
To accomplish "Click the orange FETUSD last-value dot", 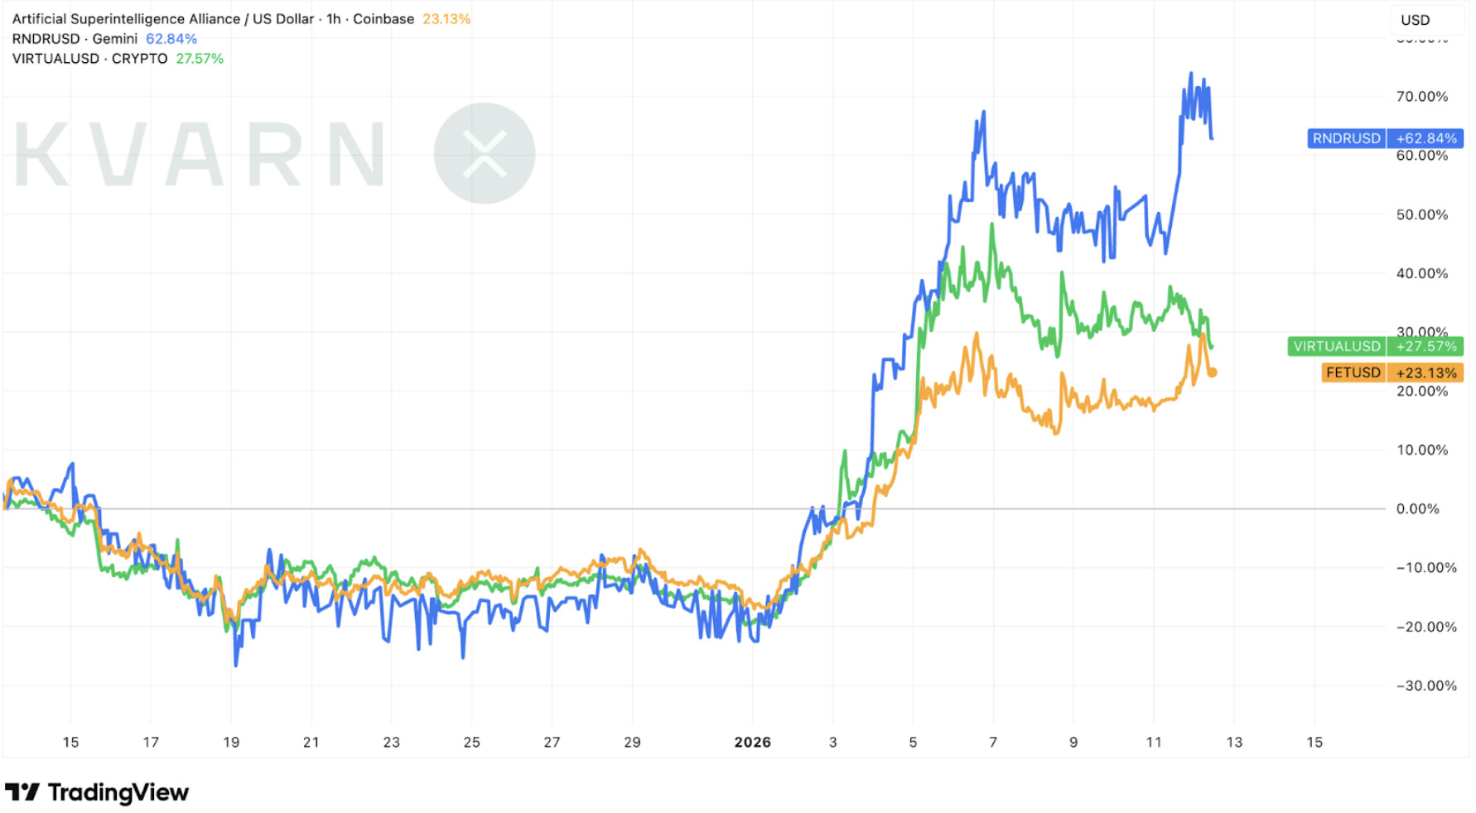I will click(1212, 373).
